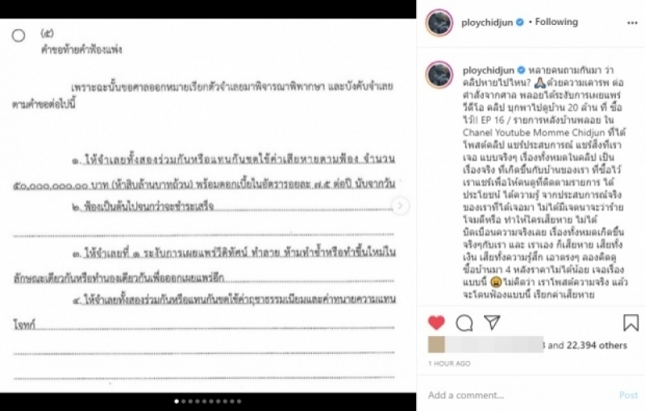Select the first carousel dot indicator

coord(177,401)
